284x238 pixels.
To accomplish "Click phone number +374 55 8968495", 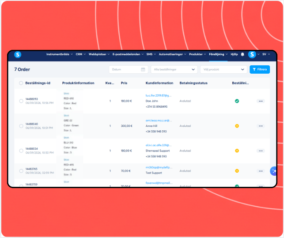I will pyautogui.click(x=156, y=107).
